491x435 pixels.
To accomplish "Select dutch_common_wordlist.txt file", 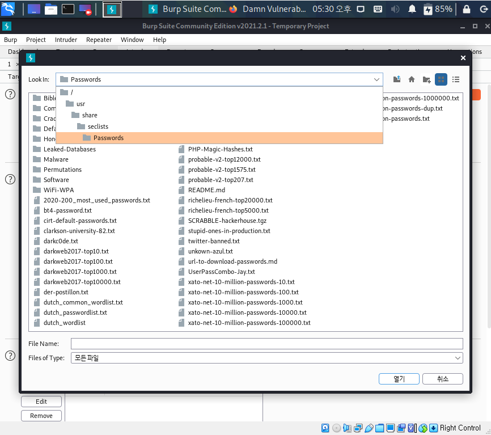I will click(78, 302).
